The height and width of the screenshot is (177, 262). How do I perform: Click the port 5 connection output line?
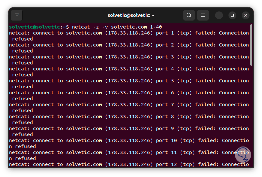[x=129, y=81]
